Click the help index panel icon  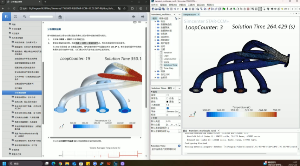(x=15, y=16)
